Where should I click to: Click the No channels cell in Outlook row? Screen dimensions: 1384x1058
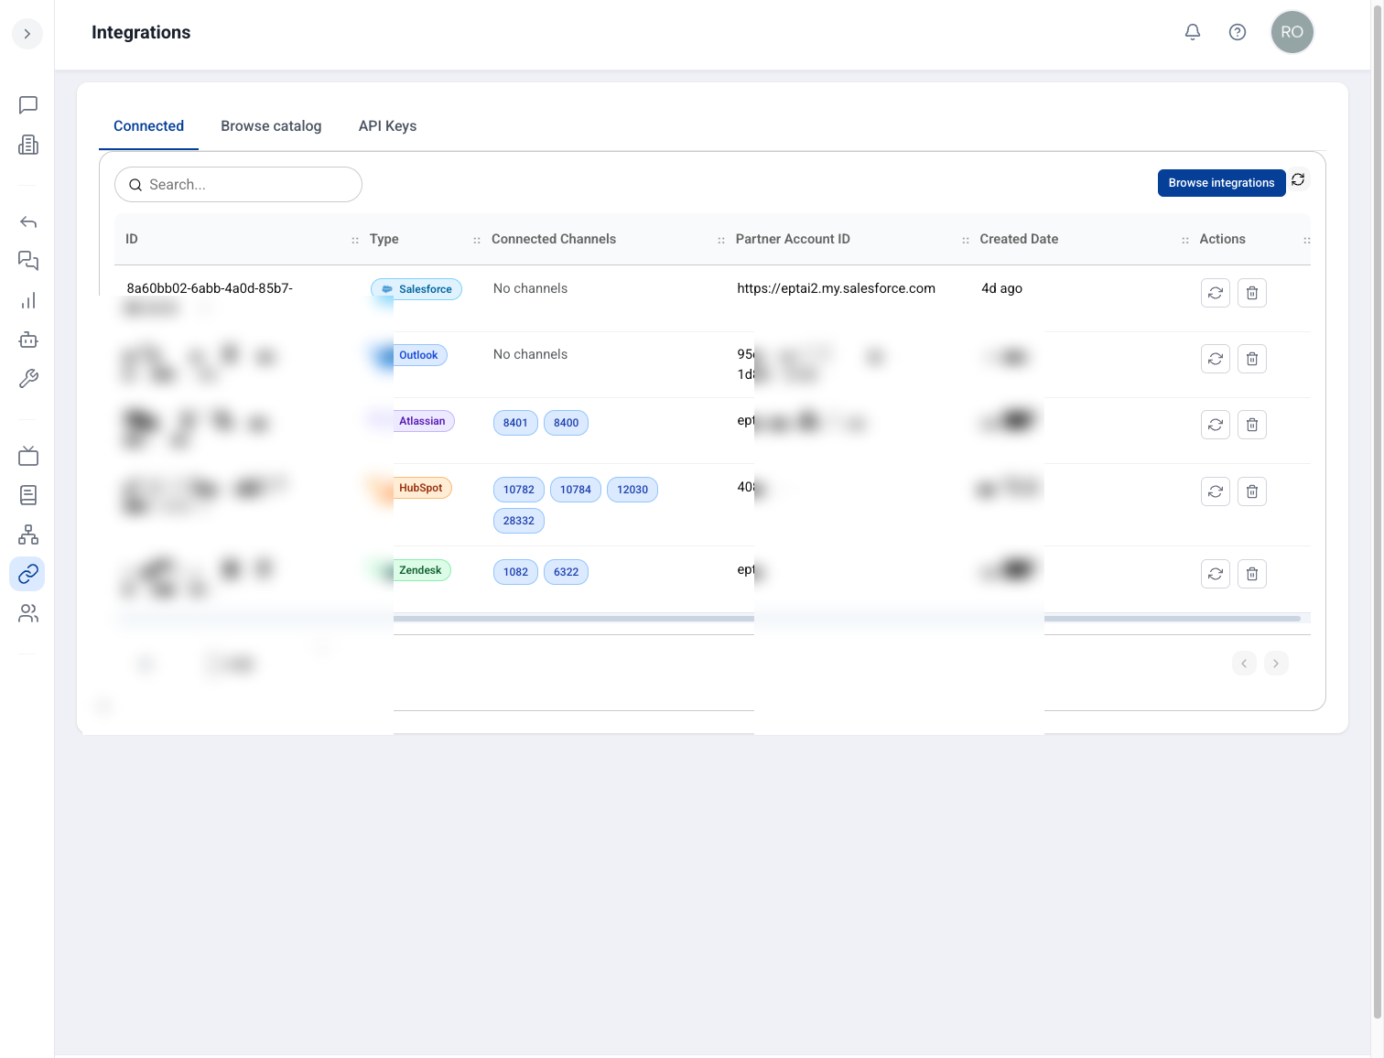point(530,354)
